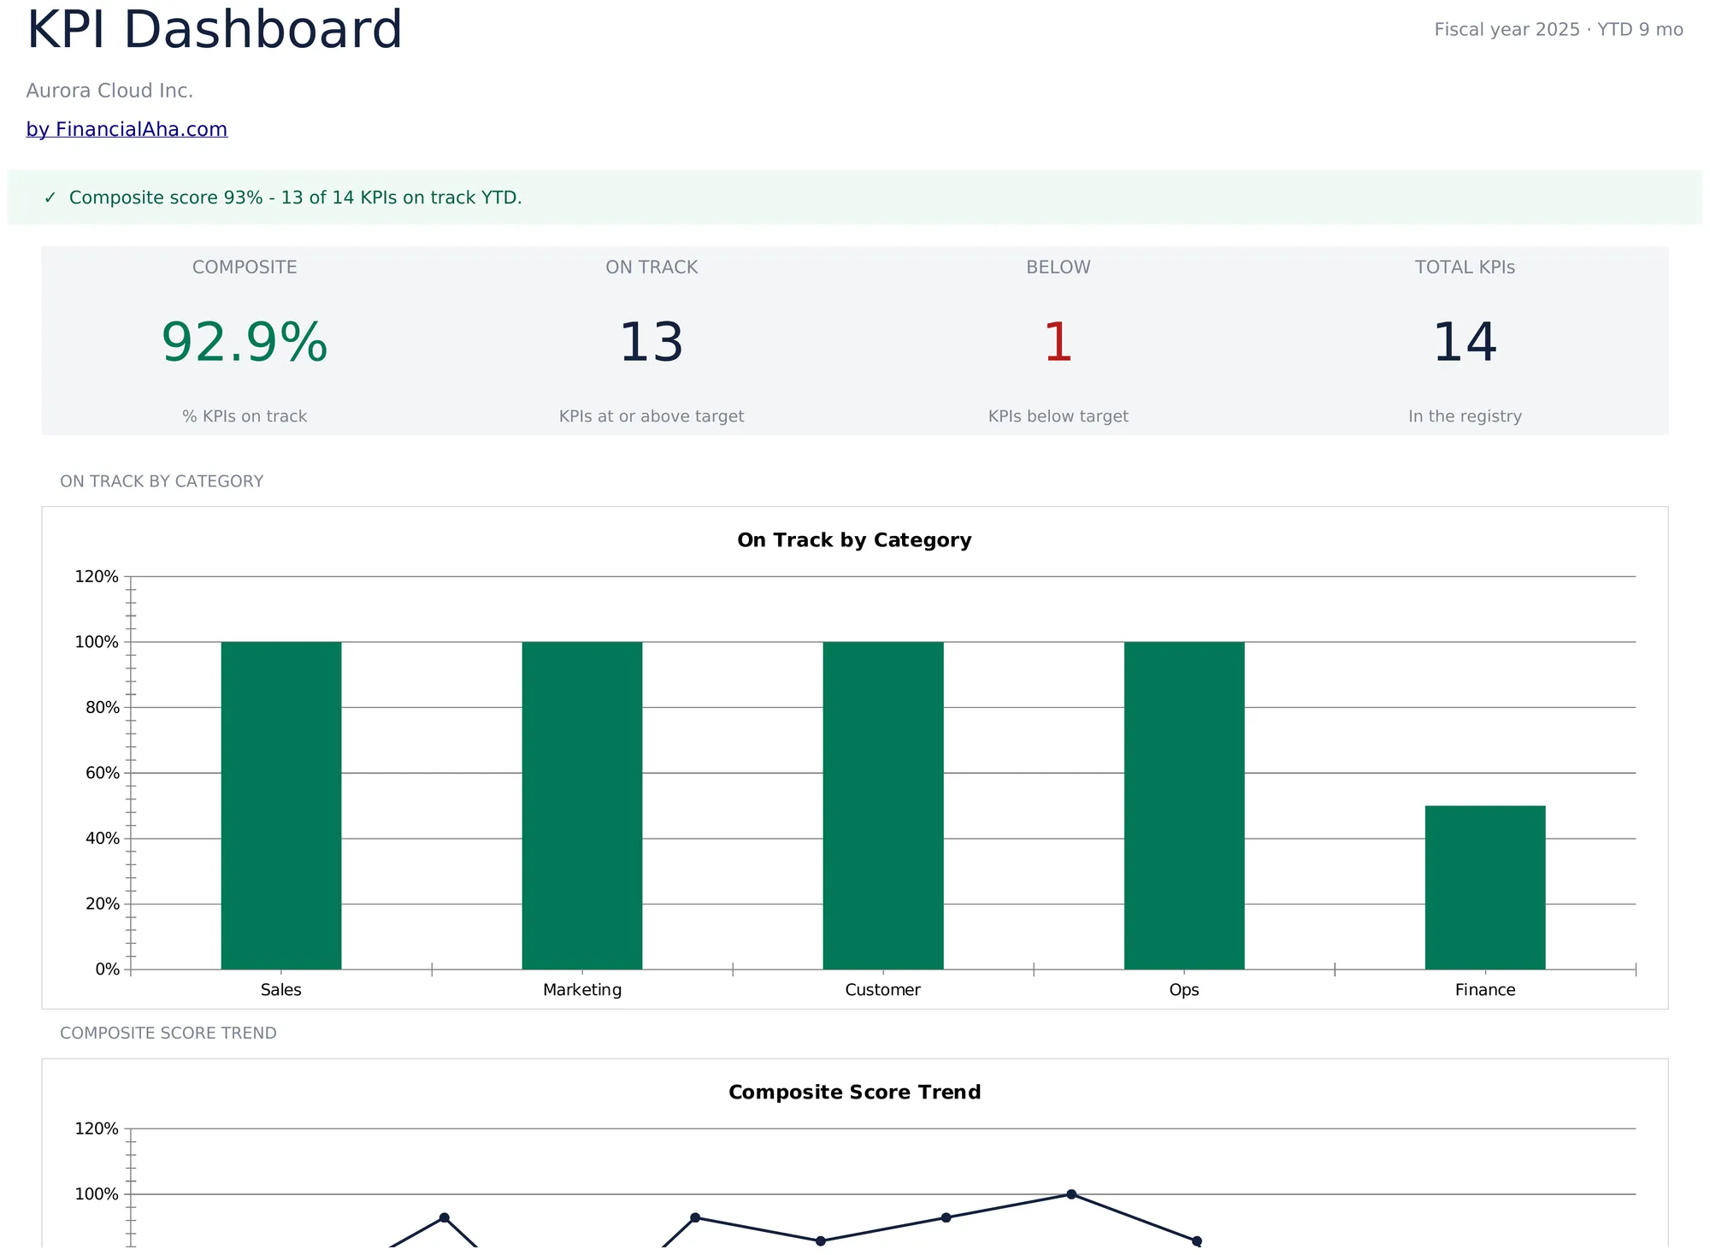Image resolution: width=1710 pixels, height=1255 pixels.
Task: Click the On Track by Category chart title
Action: (x=854, y=540)
